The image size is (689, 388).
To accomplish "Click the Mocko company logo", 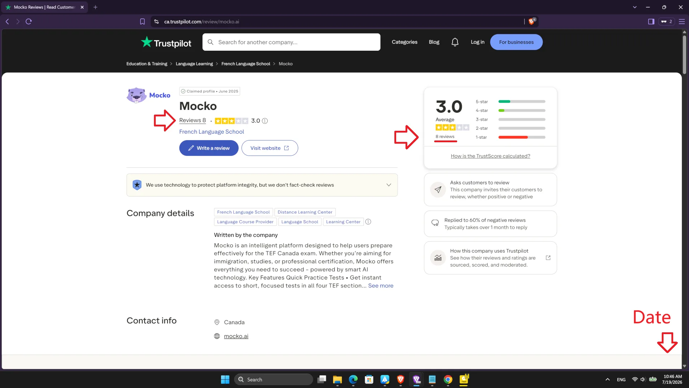I will point(149,95).
